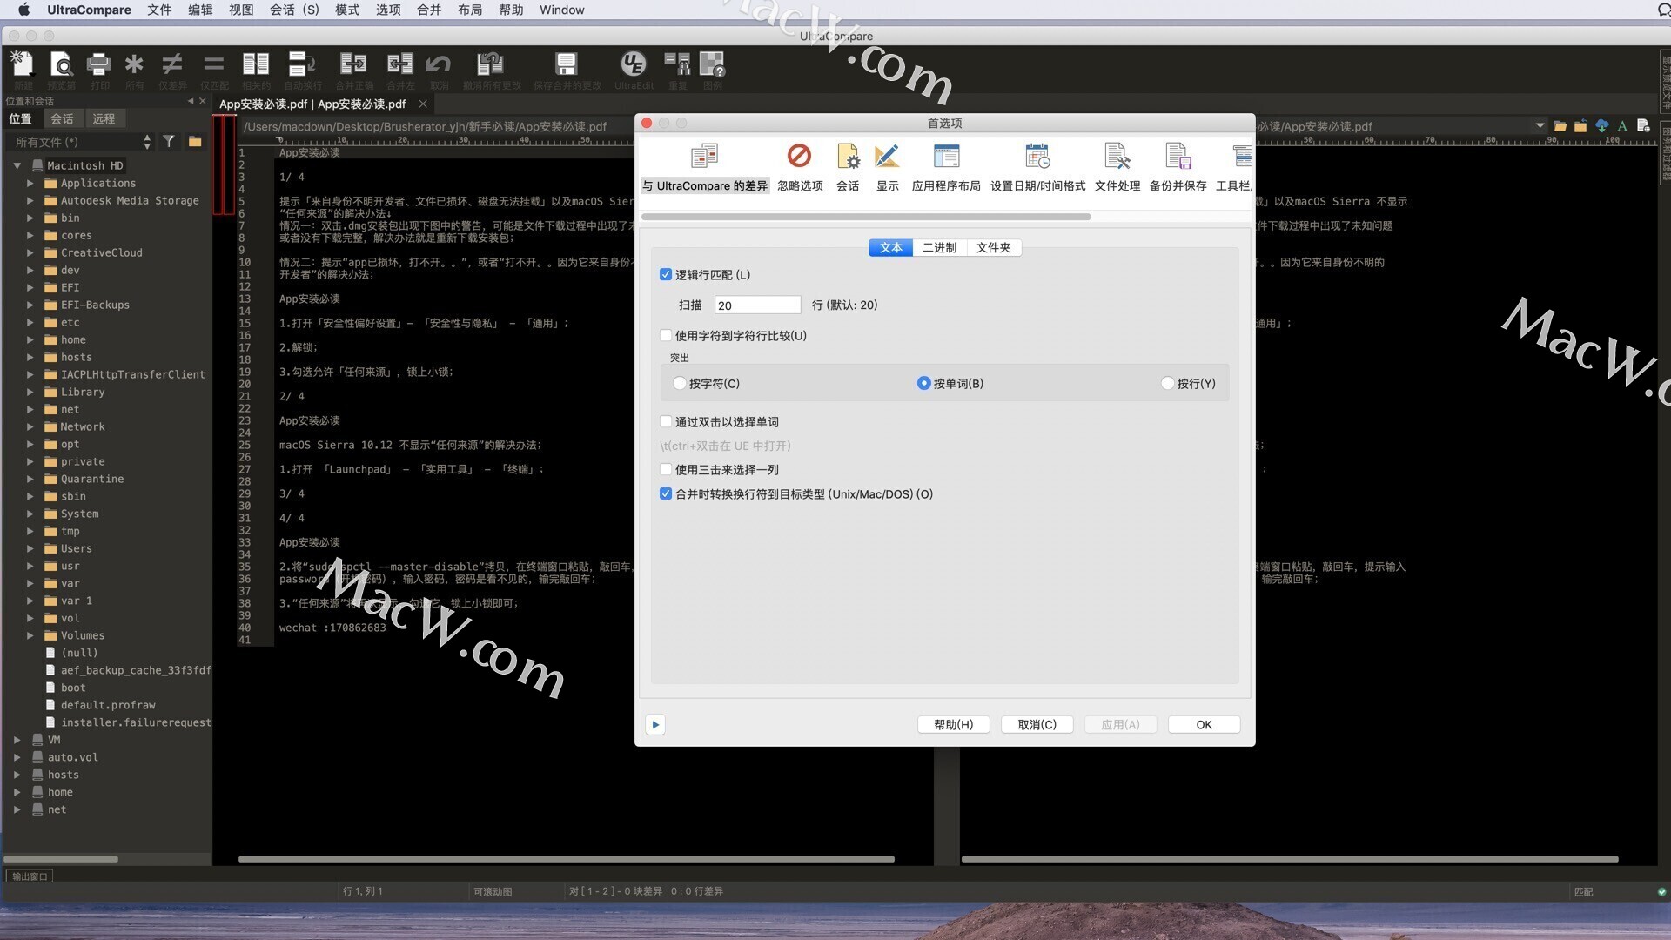Image resolution: width=1671 pixels, height=940 pixels.
Task: Open 显示 display preferences category
Action: click(x=887, y=168)
